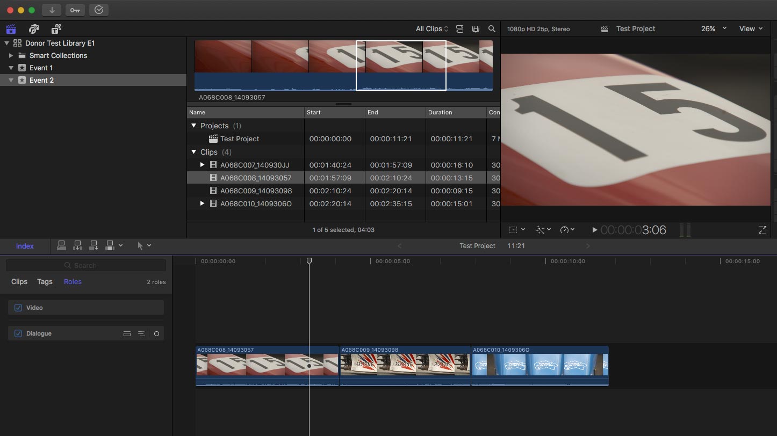Open the Photos and Audio sidebar
This screenshot has width=777, height=436.
(x=34, y=29)
